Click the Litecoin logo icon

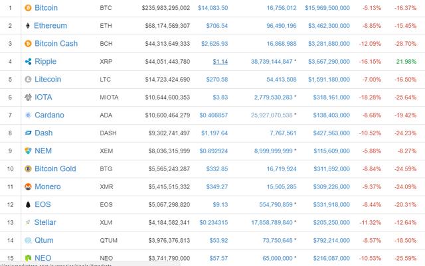click(28, 80)
